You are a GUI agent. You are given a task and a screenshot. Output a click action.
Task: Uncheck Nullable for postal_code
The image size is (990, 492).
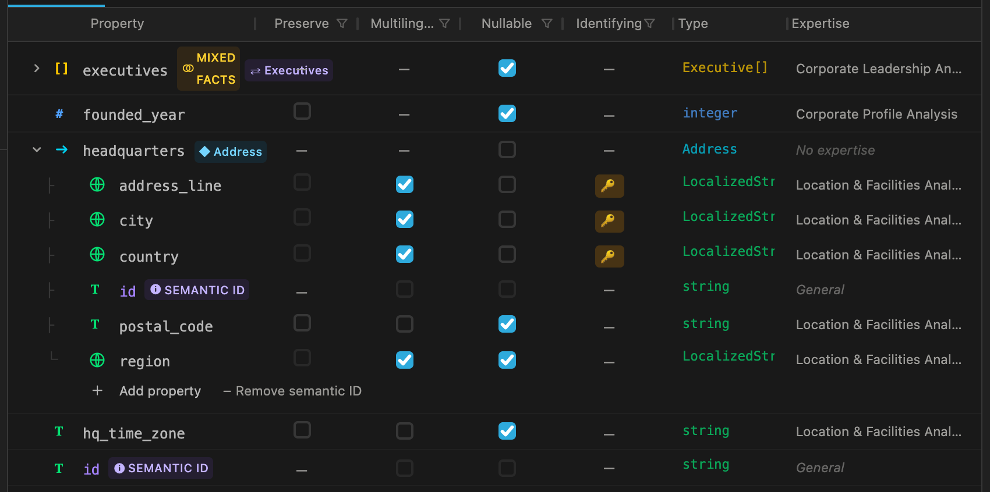(x=507, y=324)
